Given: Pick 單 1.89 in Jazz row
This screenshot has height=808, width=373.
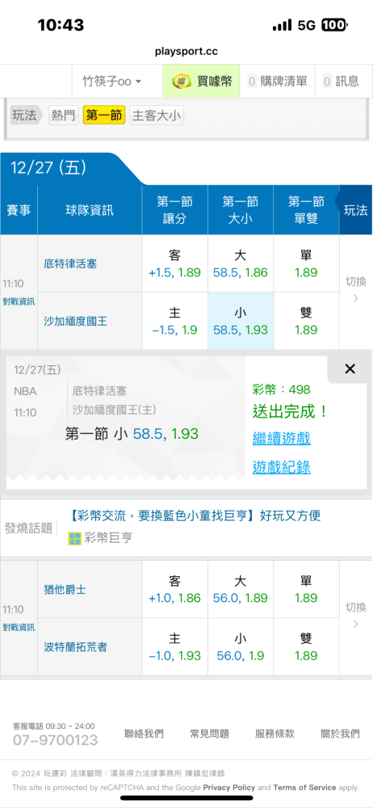Looking at the screenshot, I should coord(306,590).
